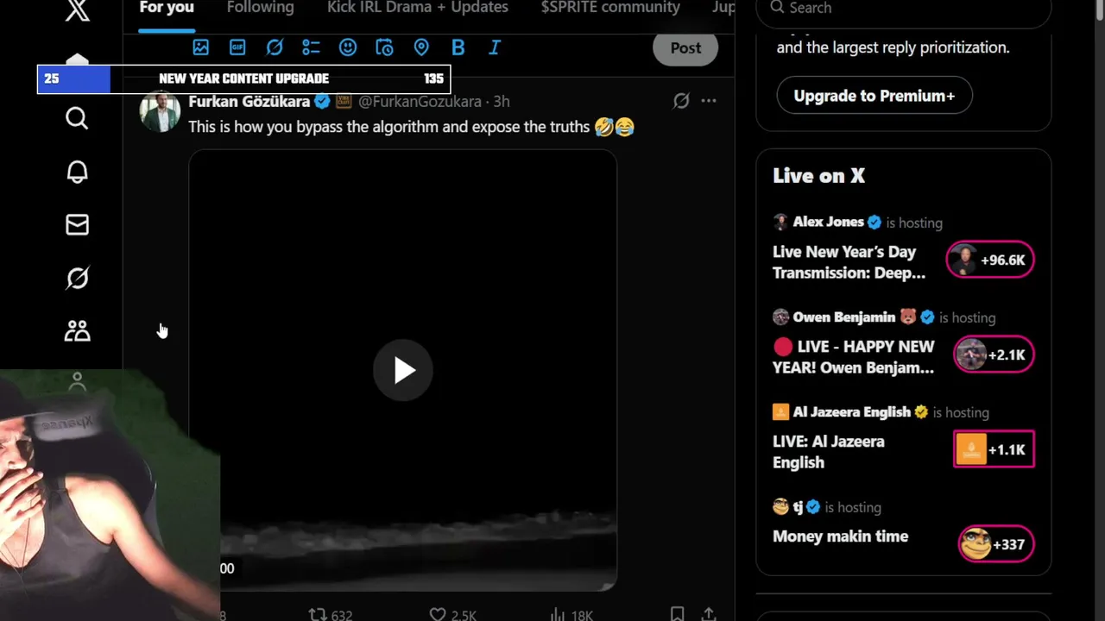Add media image to the post composer
The image size is (1105, 621).
click(200, 47)
